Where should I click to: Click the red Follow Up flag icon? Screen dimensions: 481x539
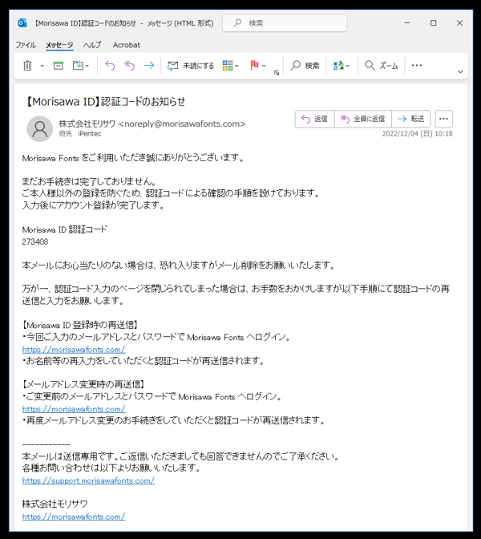pos(254,65)
